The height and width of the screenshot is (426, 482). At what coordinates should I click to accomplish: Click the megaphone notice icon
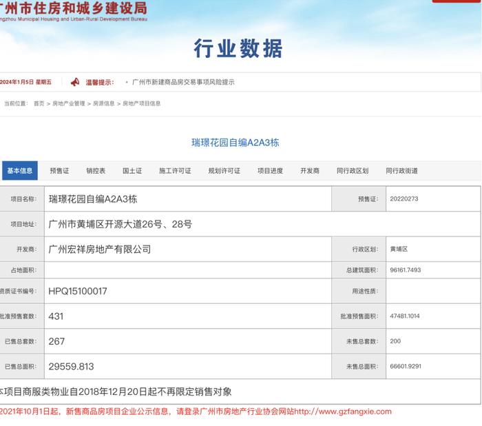(x=75, y=82)
